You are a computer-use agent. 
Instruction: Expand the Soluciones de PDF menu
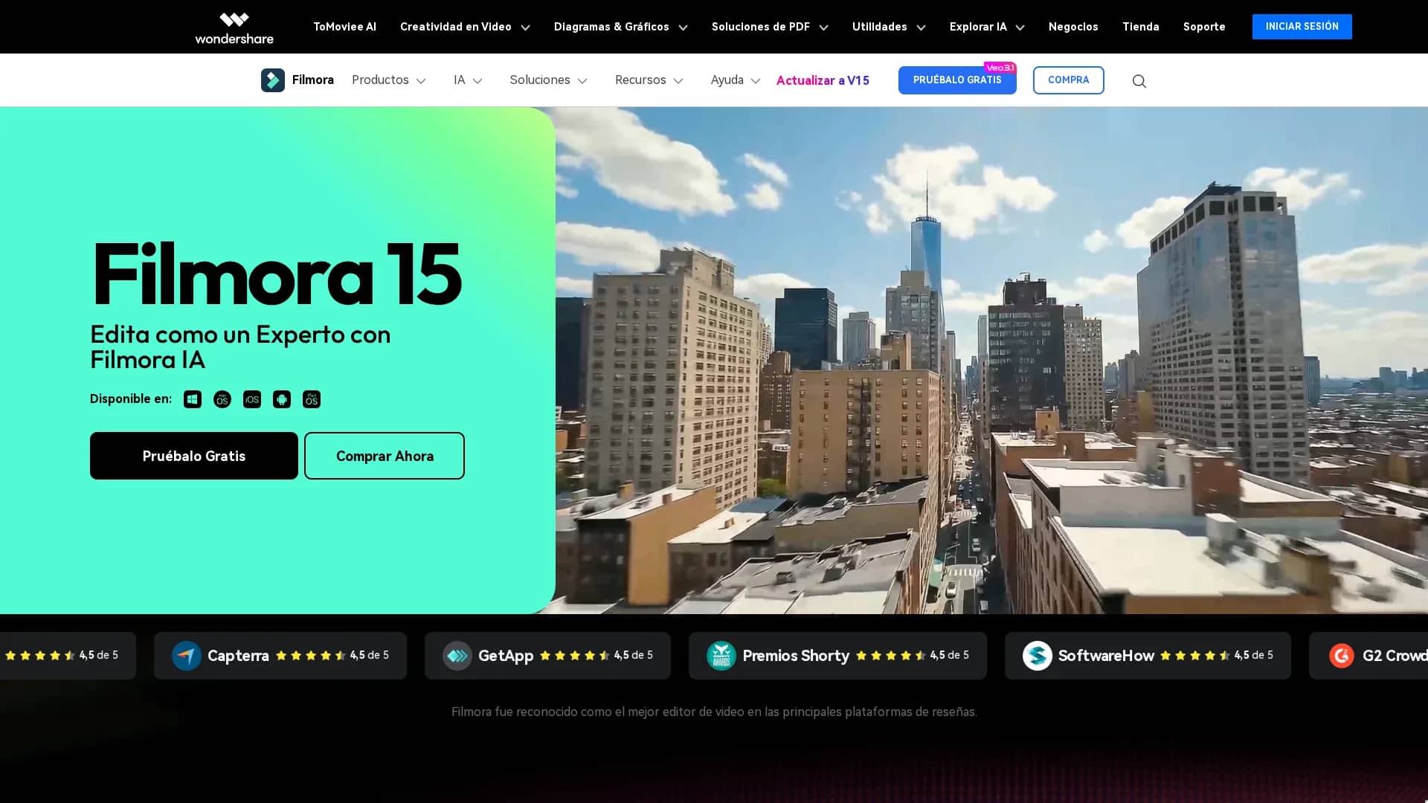click(x=770, y=27)
